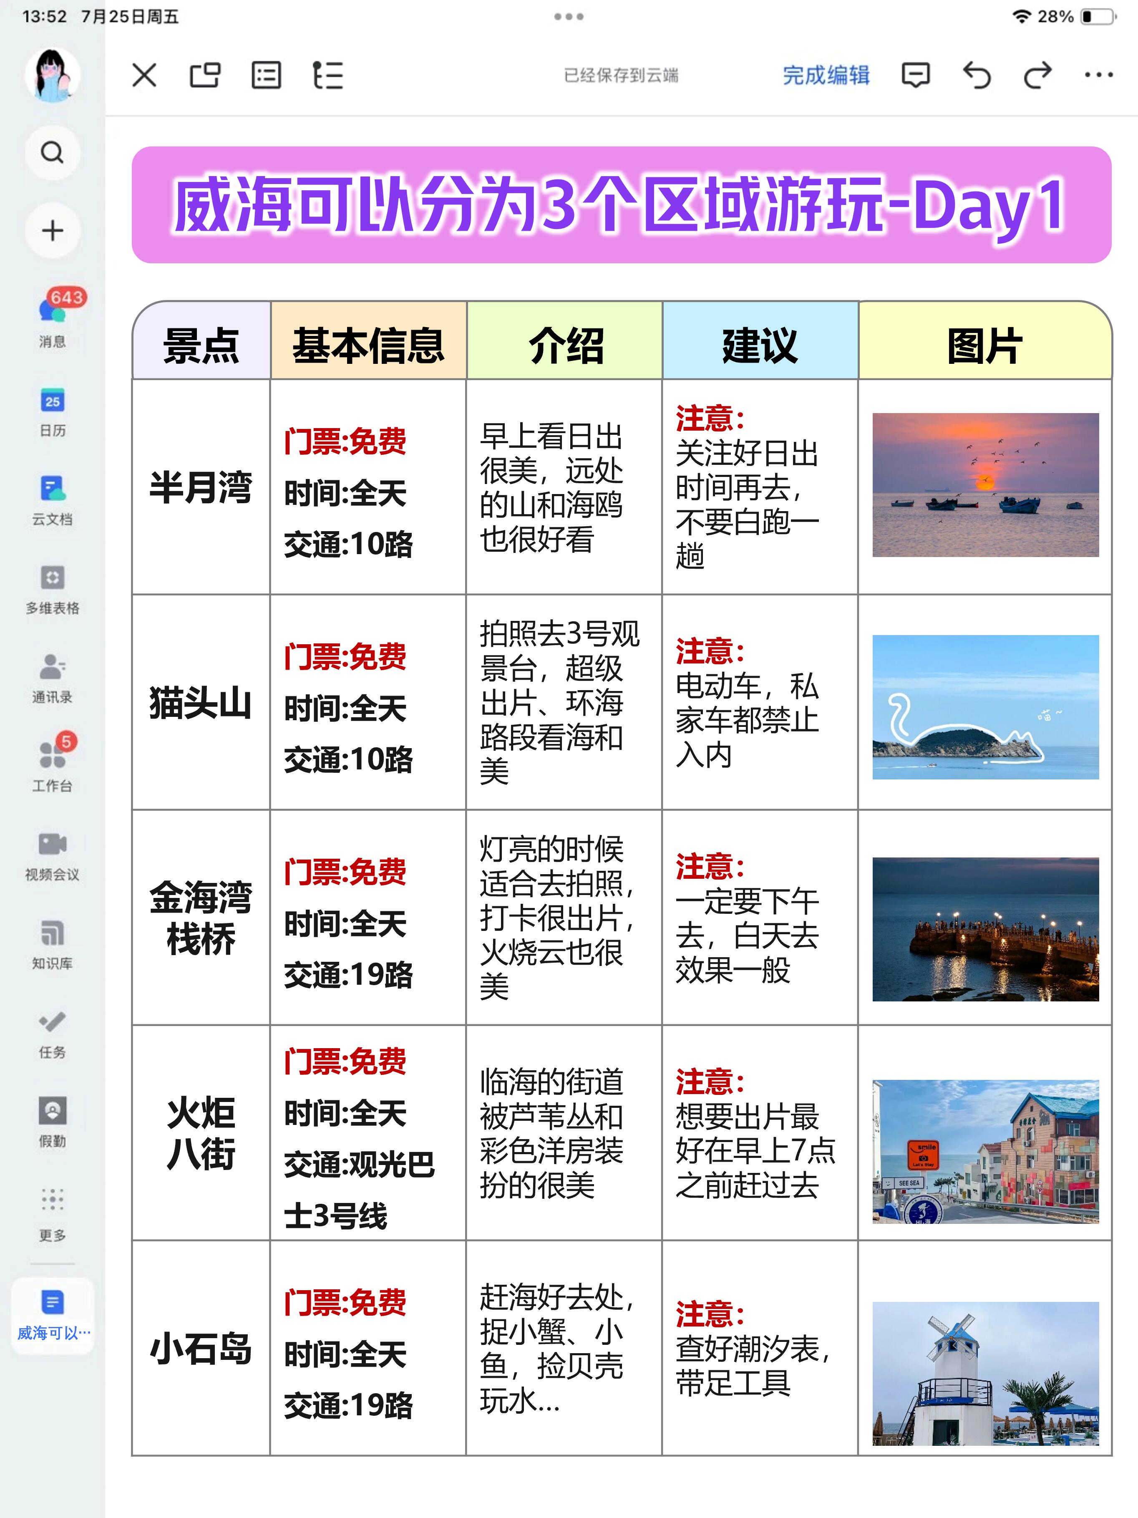Open the Knowledge Base (知识库) icon
Image resolution: width=1138 pixels, height=1518 pixels.
tap(52, 934)
